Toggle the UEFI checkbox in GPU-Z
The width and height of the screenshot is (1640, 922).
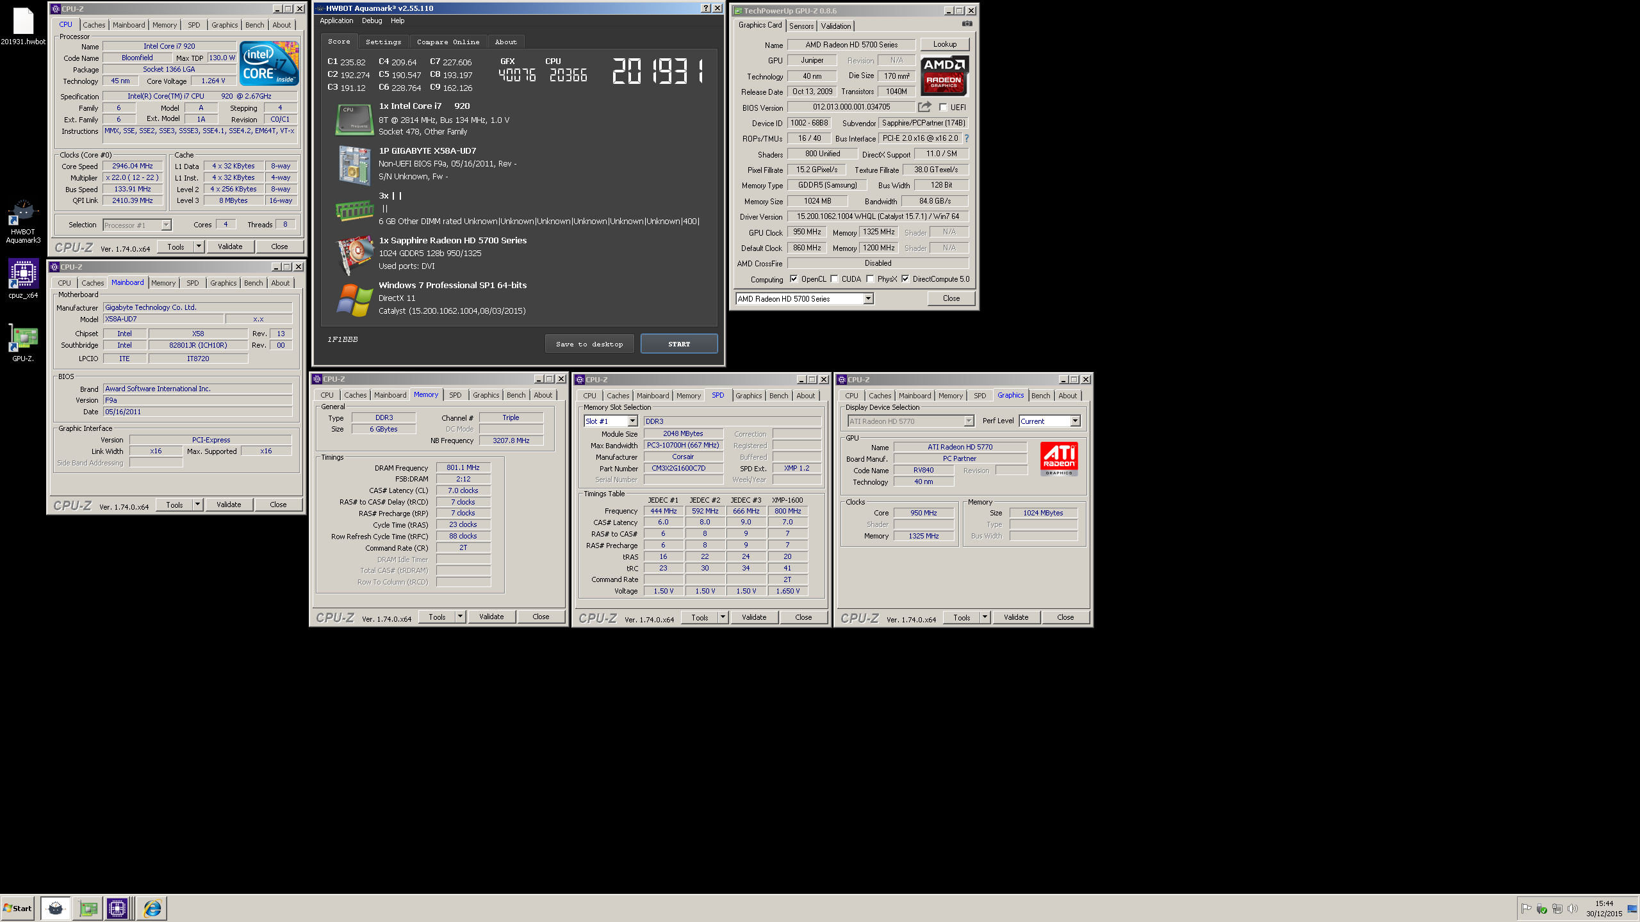(x=943, y=108)
